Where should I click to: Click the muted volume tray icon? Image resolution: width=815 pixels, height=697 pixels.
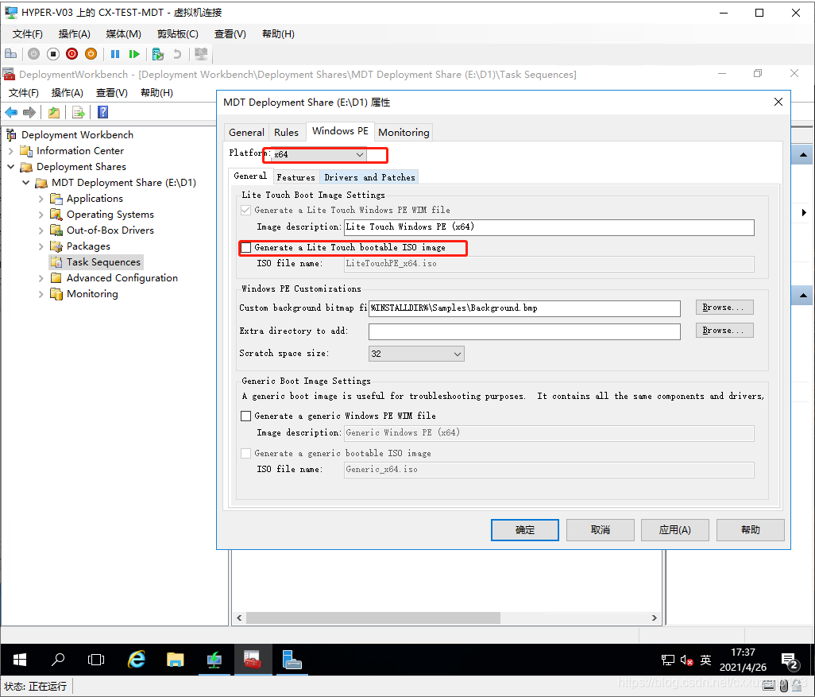tap(686, 660)
